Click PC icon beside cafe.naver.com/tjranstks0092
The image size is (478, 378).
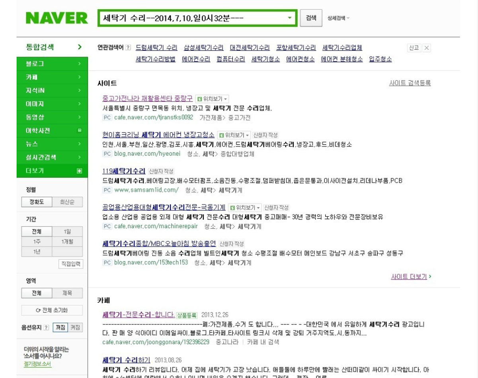pos(107,118)
